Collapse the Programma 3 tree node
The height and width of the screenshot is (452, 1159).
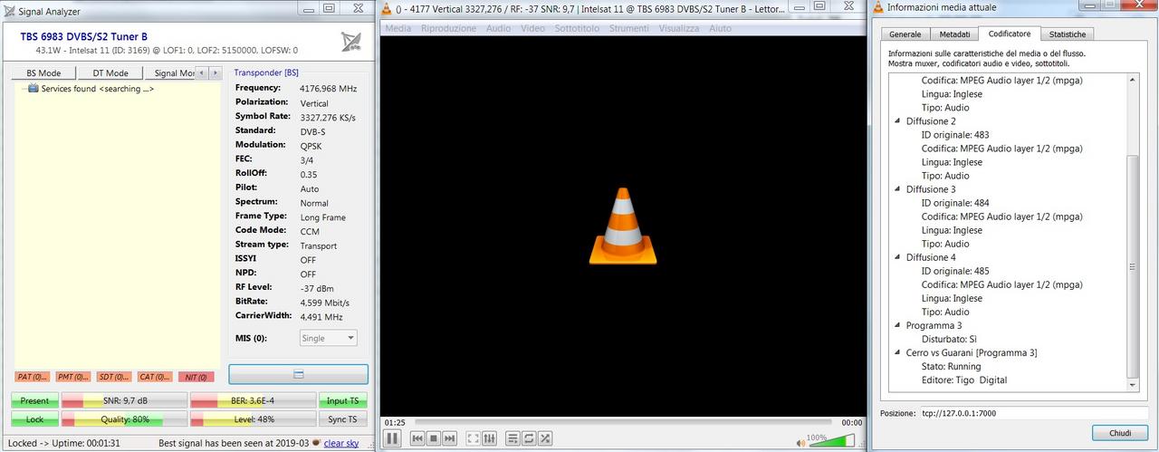(897, 325)
